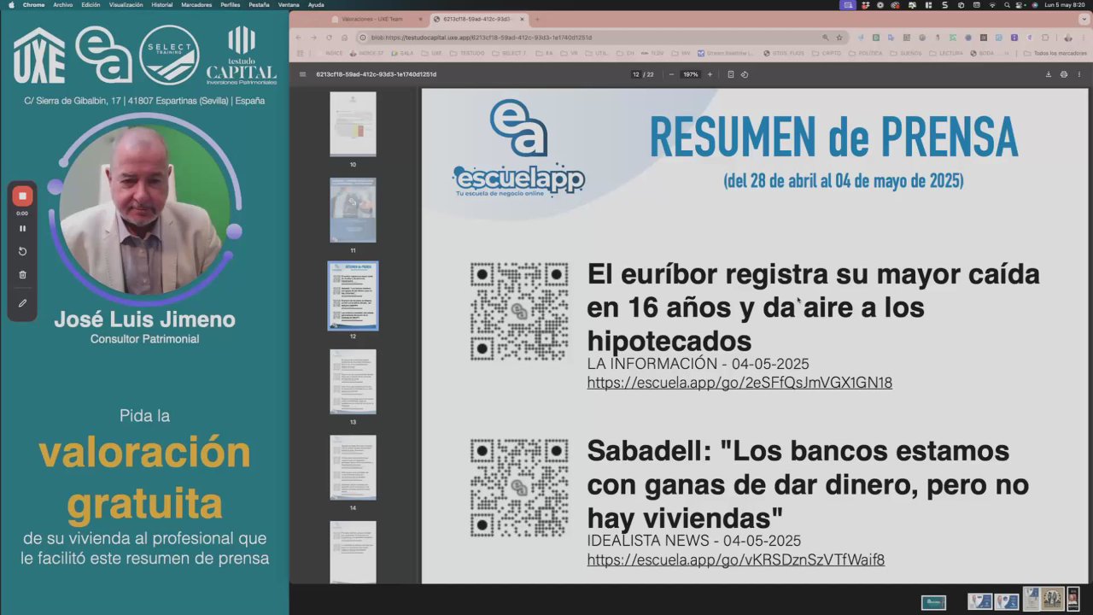Click the zoom magnifier icon in address bar
1093x615 pixels.
[x=826, y=38]
